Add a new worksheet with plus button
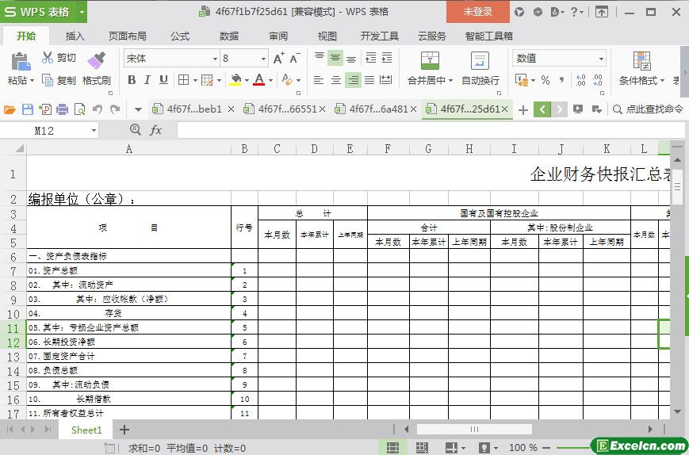This screenshot has height=455, width=689. 124,430
